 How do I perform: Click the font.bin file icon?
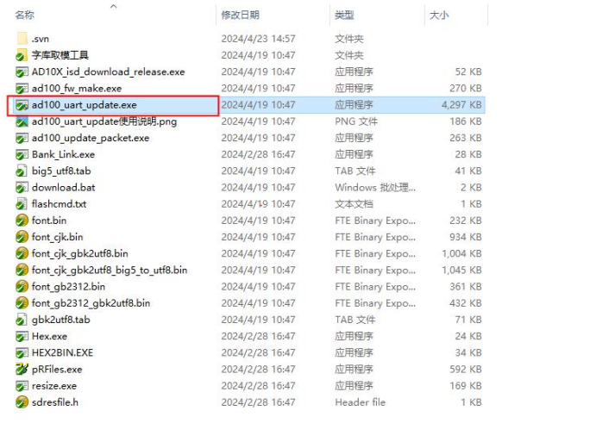click(22, 221)
